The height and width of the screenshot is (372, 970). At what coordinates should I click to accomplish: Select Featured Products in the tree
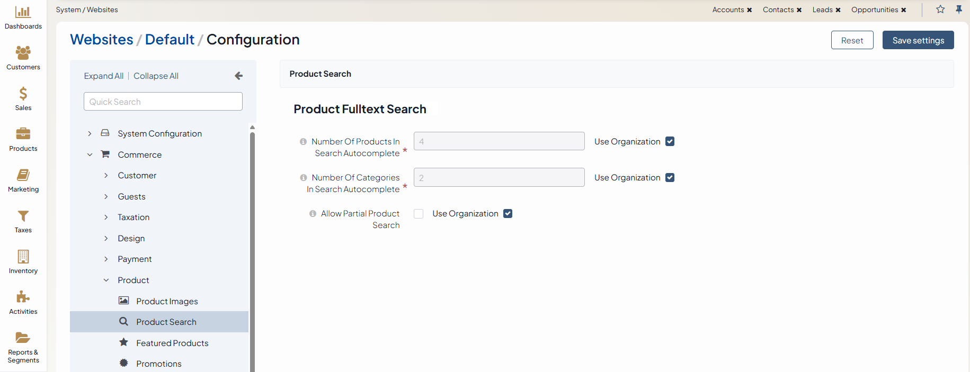point(172,343)
